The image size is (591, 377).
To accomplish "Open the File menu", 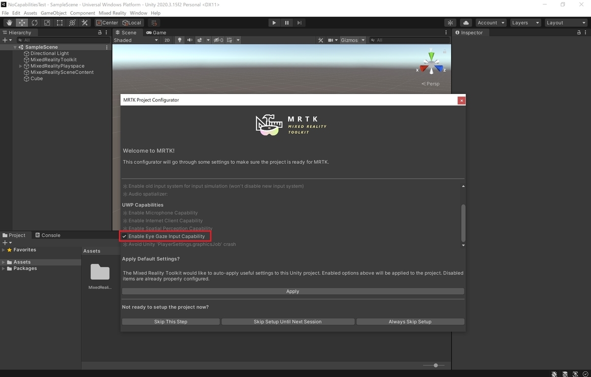I will (x=5, y=13).
